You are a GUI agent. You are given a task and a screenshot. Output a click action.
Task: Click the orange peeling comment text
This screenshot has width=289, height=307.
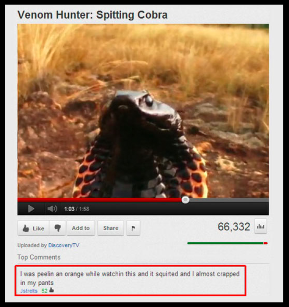click(x=130, y=278)
